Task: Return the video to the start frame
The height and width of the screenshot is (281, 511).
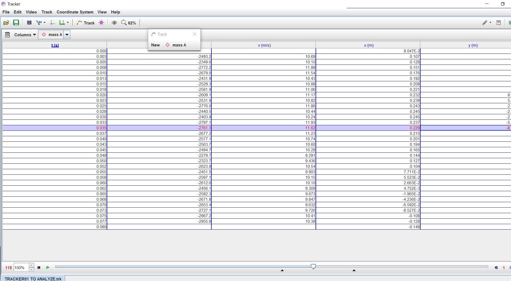Action: [39, 268]
